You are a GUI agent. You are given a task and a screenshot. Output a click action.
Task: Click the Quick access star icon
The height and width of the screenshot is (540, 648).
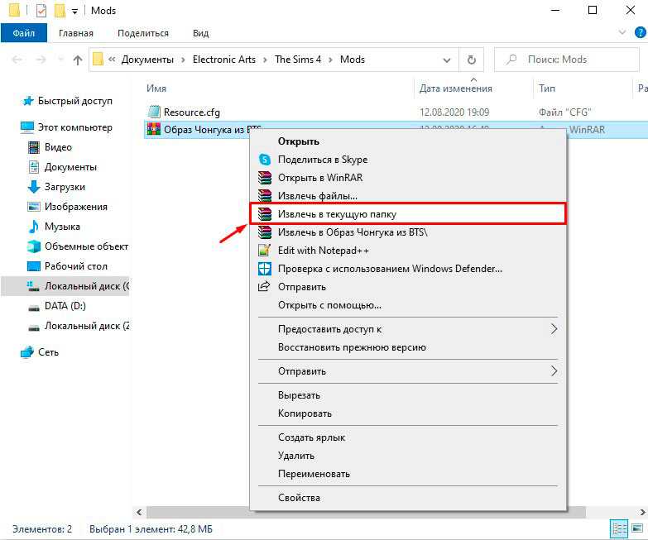point(28,101)
